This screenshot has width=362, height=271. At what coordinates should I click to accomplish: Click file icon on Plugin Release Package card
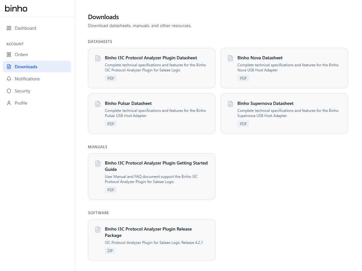[x=98, y=230]
